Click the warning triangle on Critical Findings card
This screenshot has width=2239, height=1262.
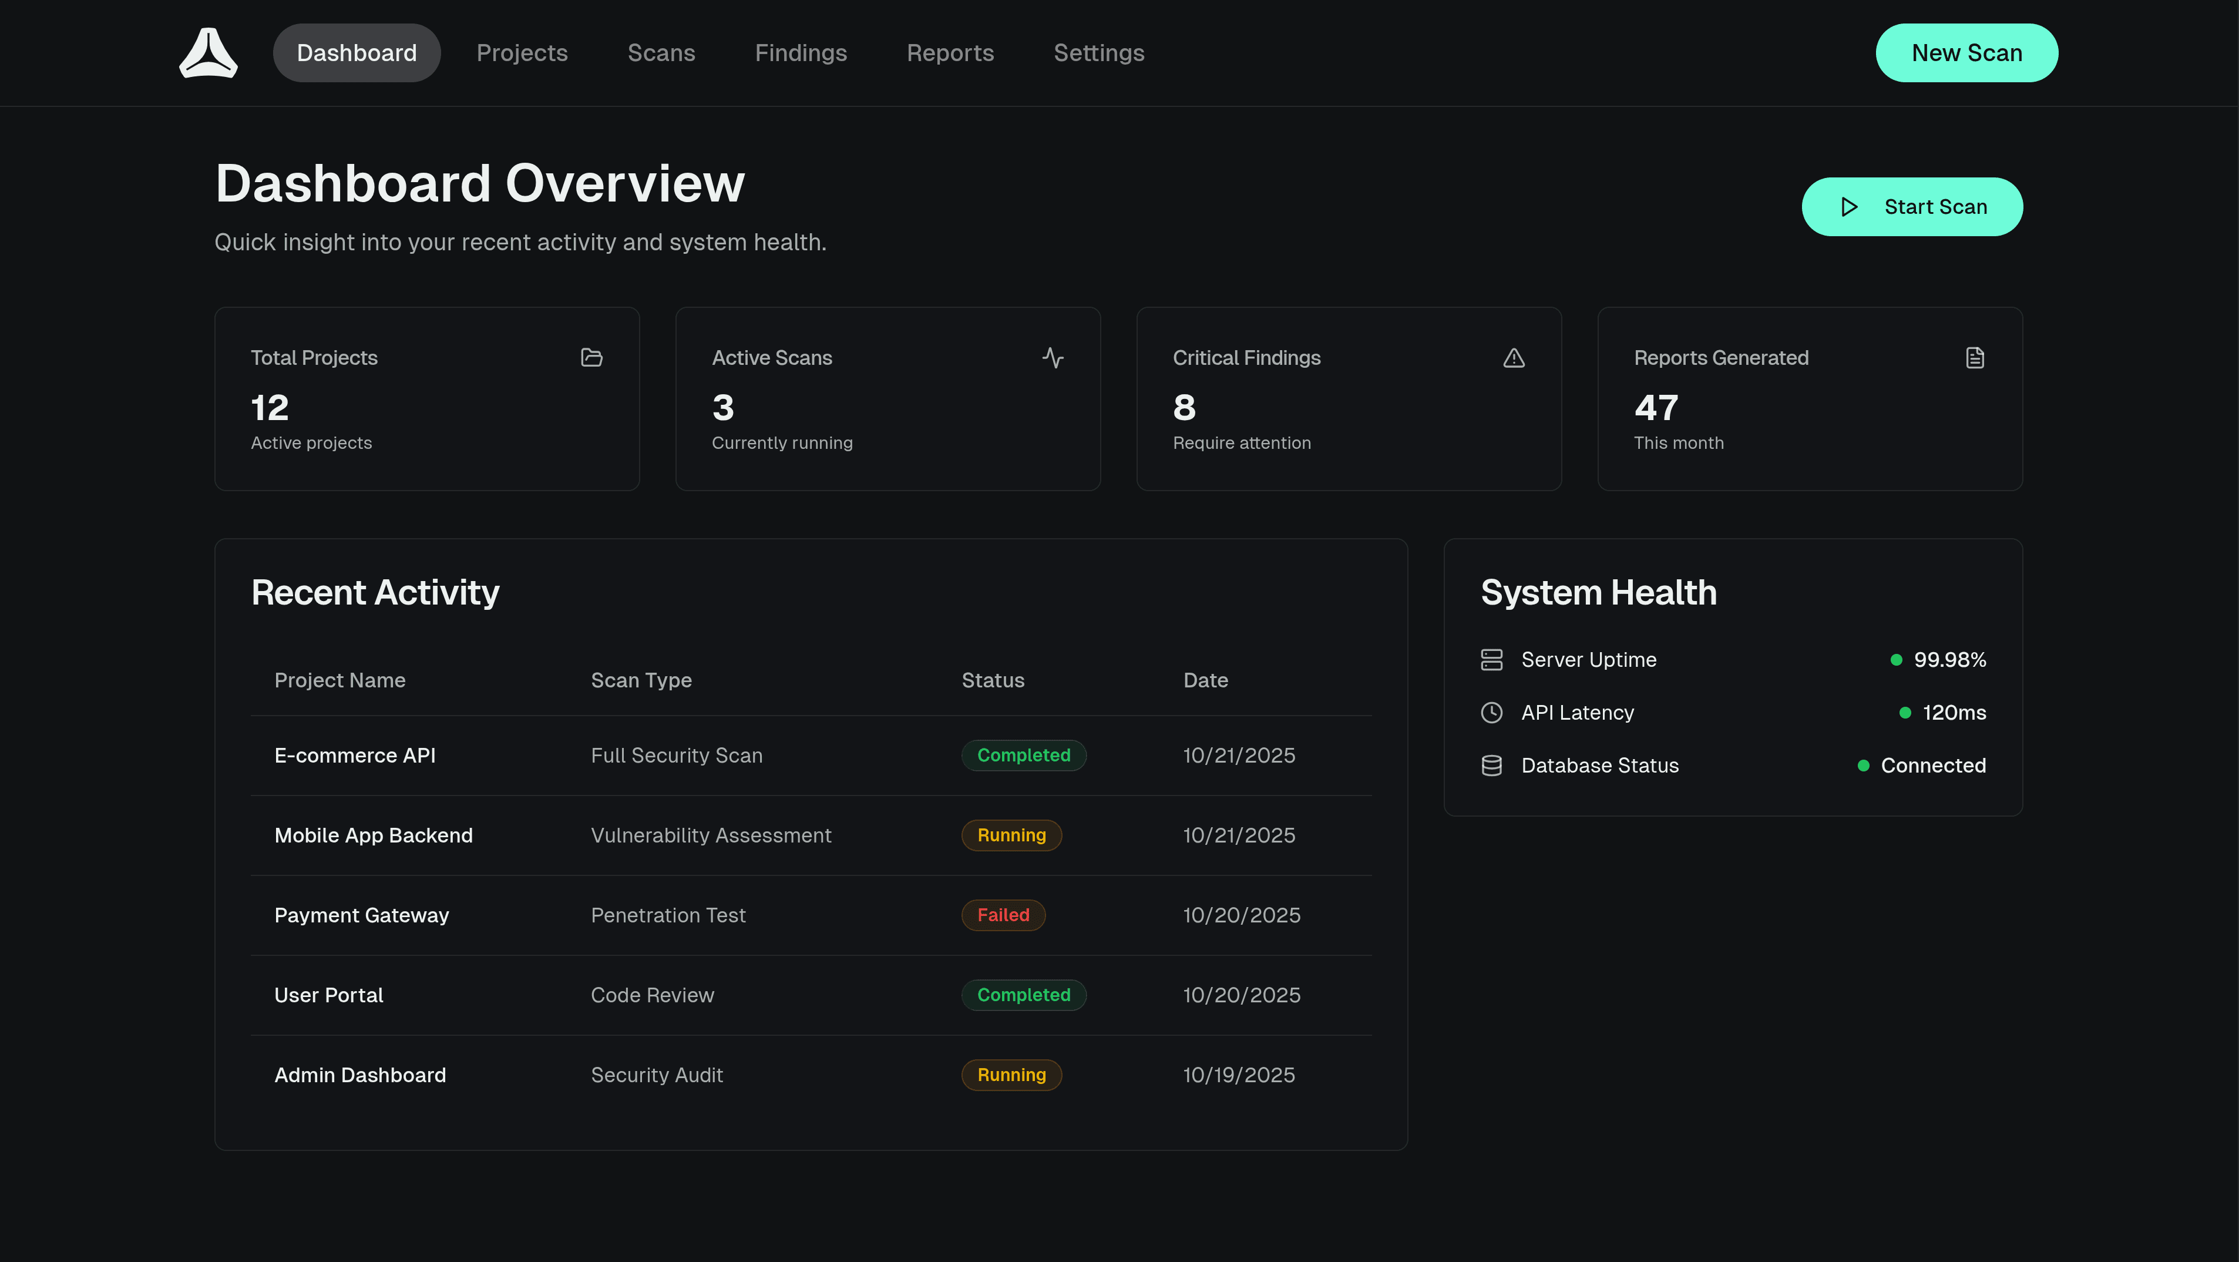coord(1514,357)
